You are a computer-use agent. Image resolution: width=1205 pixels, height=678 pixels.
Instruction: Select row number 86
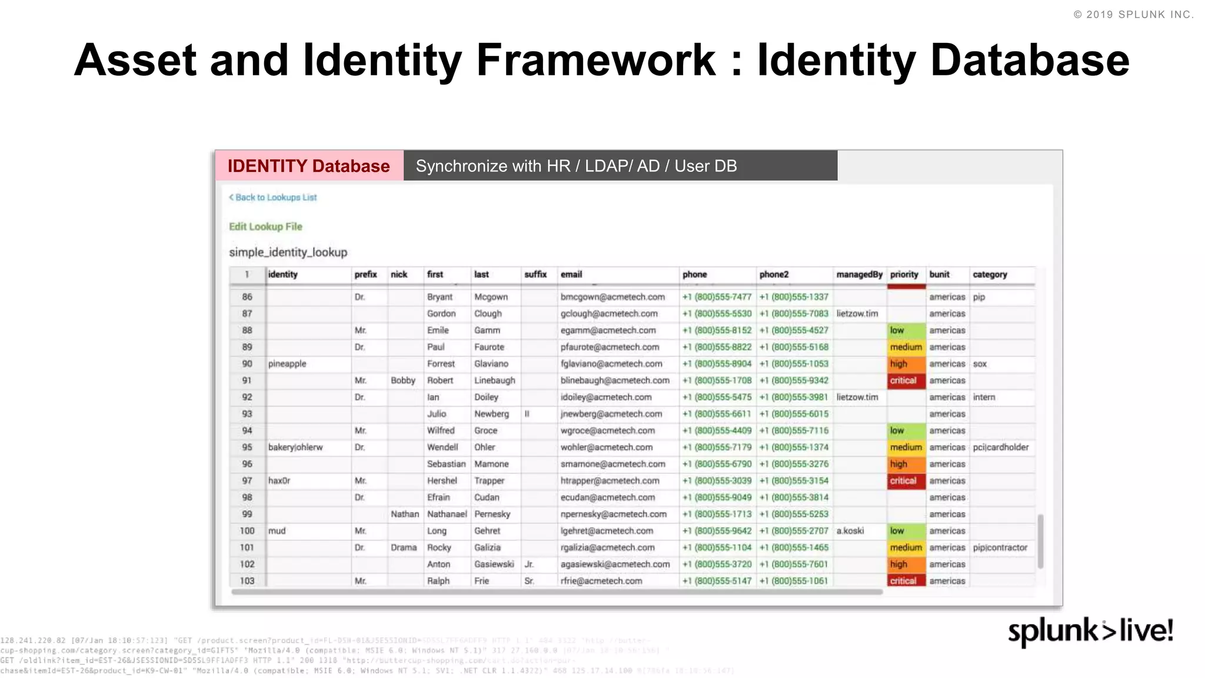point(247,297)
